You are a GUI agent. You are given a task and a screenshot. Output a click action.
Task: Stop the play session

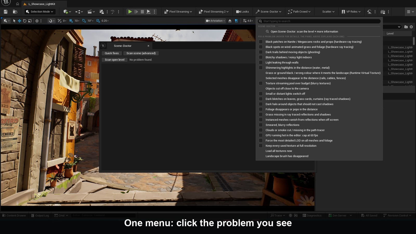click(x=142, y=12)
